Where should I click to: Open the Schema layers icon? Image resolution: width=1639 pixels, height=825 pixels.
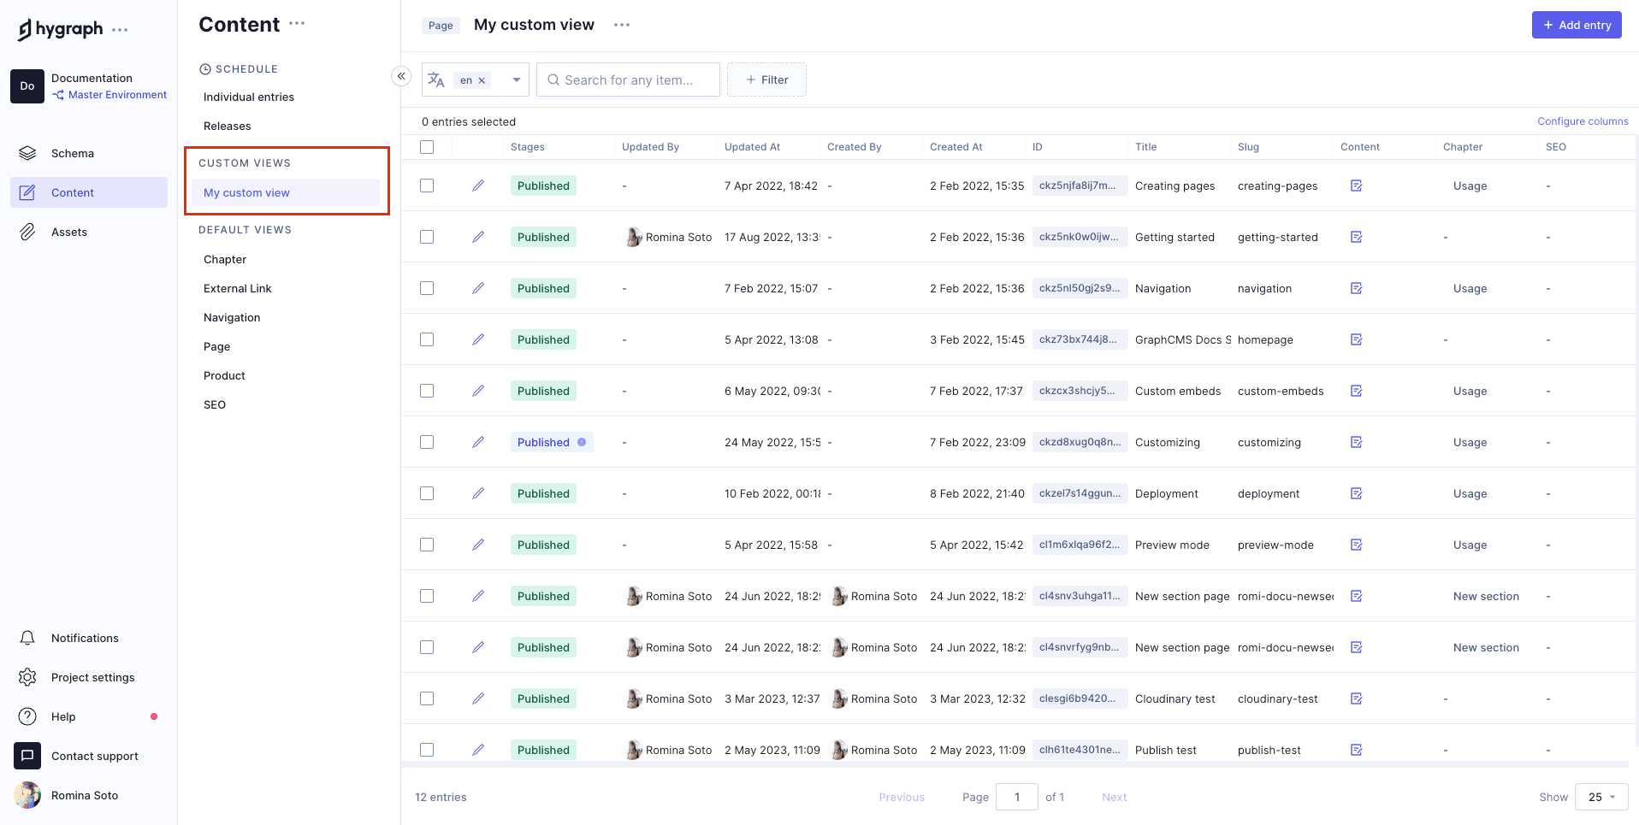27,153
